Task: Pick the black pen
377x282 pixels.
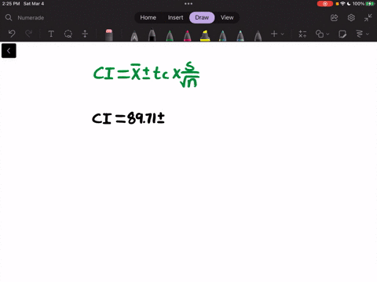Action: [x=152, y=35]
